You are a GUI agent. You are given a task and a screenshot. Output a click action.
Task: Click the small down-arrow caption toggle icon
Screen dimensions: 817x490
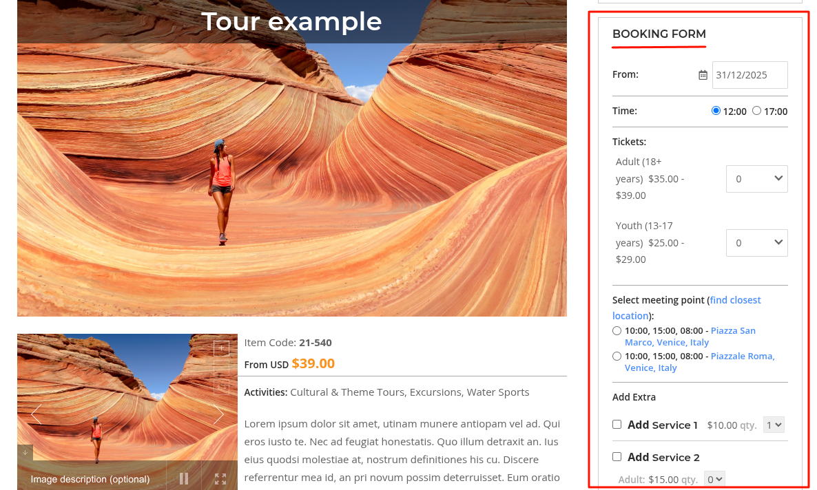(25, 452)
